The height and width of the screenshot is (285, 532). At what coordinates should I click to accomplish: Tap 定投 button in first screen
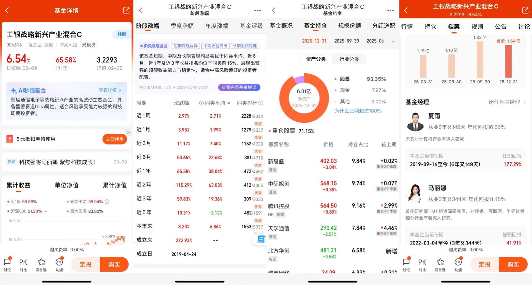86,265
